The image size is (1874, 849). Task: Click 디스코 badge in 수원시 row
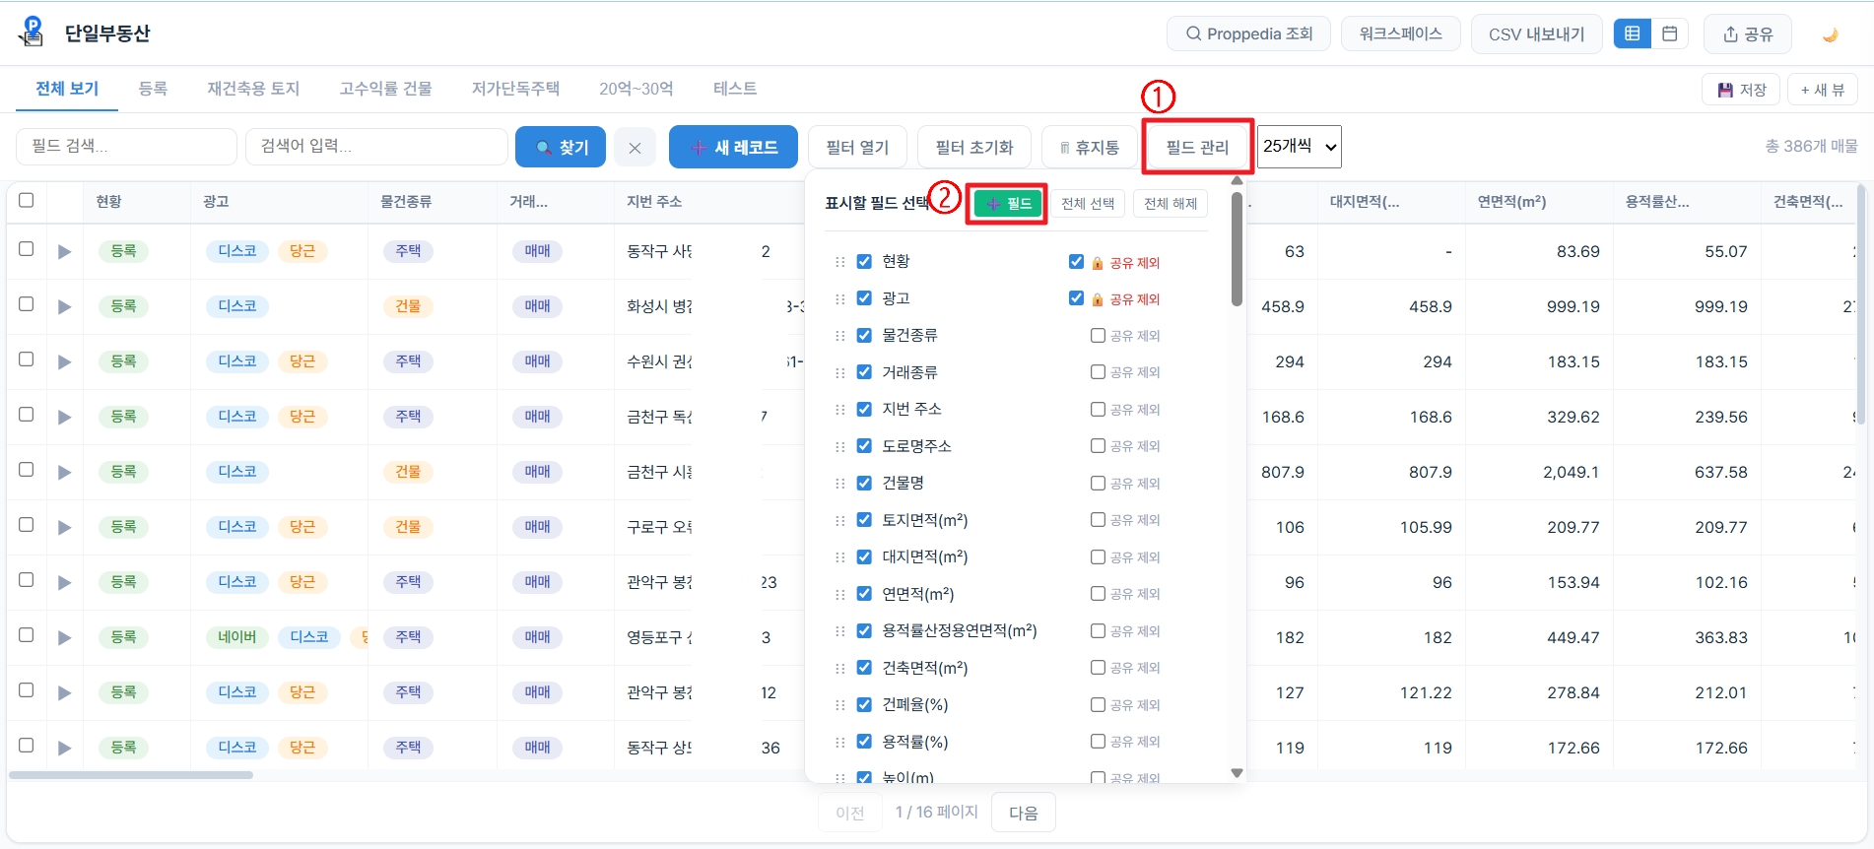[237, 361]
